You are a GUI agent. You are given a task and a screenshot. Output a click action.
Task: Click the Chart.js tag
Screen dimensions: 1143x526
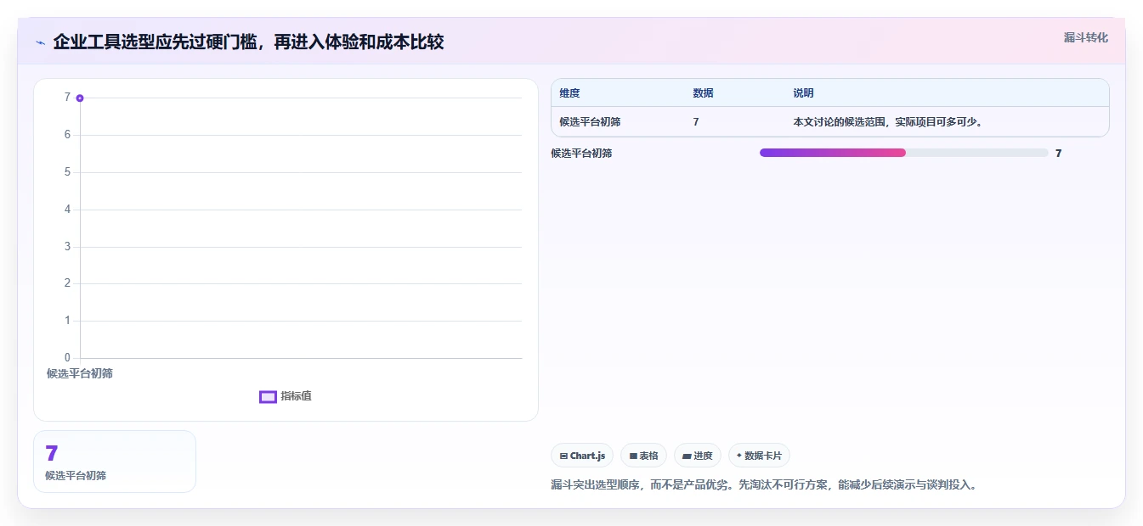(x=582, y=456)
